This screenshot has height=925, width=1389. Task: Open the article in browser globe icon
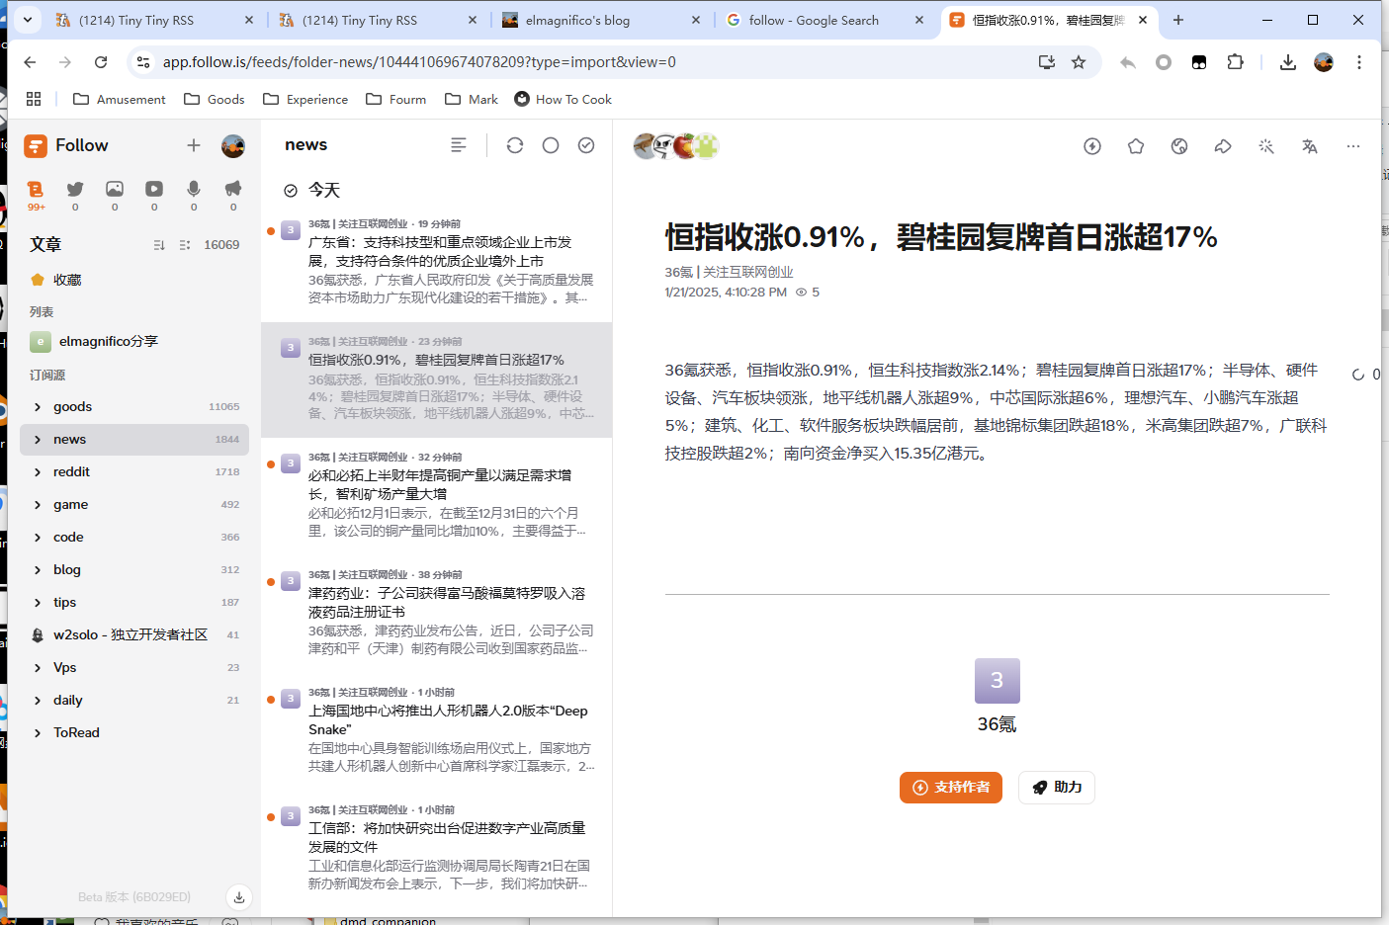tap(1179, 146)
